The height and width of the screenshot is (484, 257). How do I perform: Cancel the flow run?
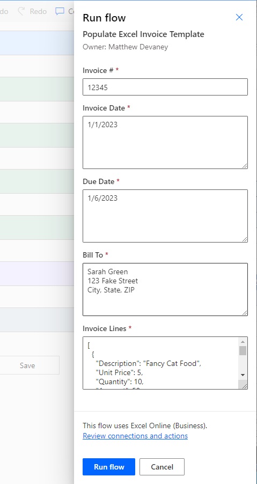click(162, 467)
